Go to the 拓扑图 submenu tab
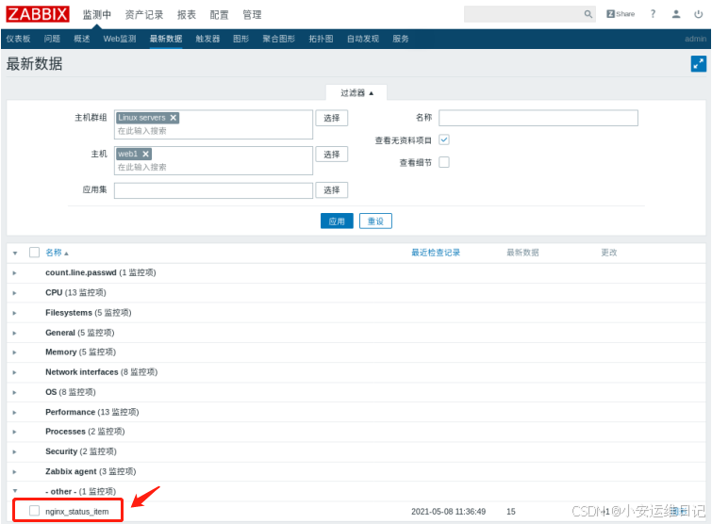 (321, 39)
